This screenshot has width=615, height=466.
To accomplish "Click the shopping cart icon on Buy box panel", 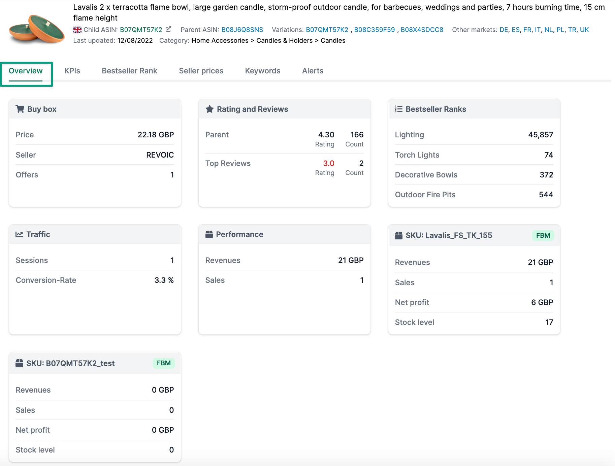I will 20,109.
